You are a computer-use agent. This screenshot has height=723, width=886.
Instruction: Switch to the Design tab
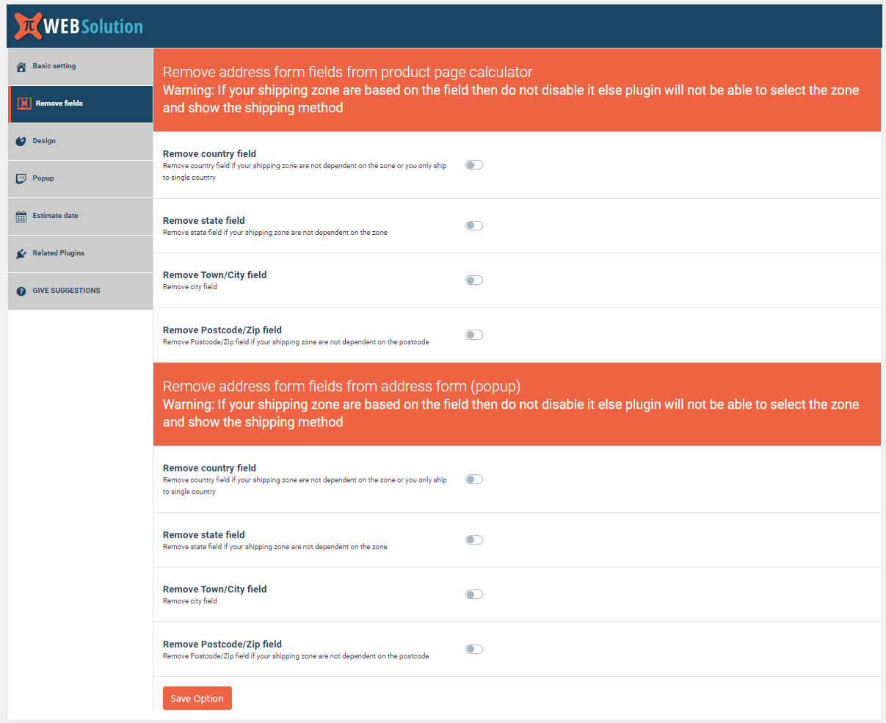[x=81, y=141]
